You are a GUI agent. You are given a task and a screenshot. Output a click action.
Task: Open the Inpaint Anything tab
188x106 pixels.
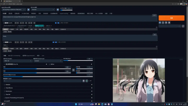[64, 13]
